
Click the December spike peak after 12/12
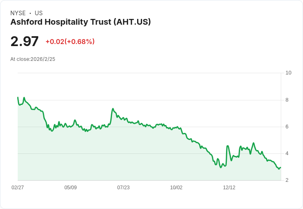tap(228, 146)
